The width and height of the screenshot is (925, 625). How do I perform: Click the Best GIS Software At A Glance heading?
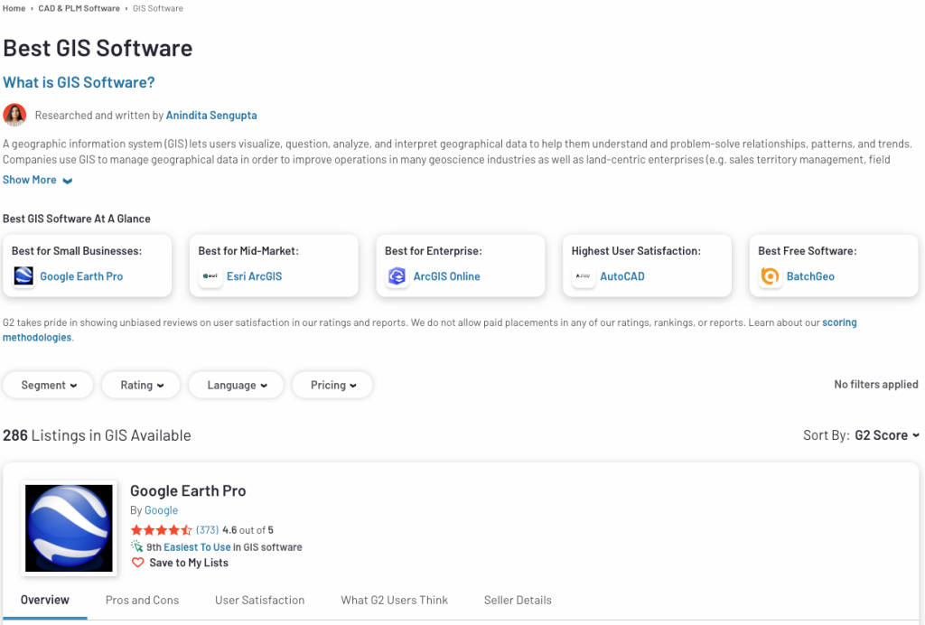[x=77, y=219]
